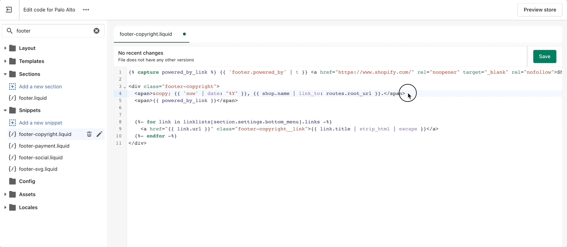Screen dimensions: 567x247
Task: Click in the footer search input field
Action: click(53, 31)
